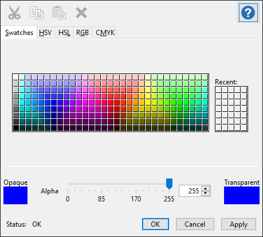Select the black swatch in bottom-left corner
The width and height of the screenshot is (263, 237).
point(16,128)
